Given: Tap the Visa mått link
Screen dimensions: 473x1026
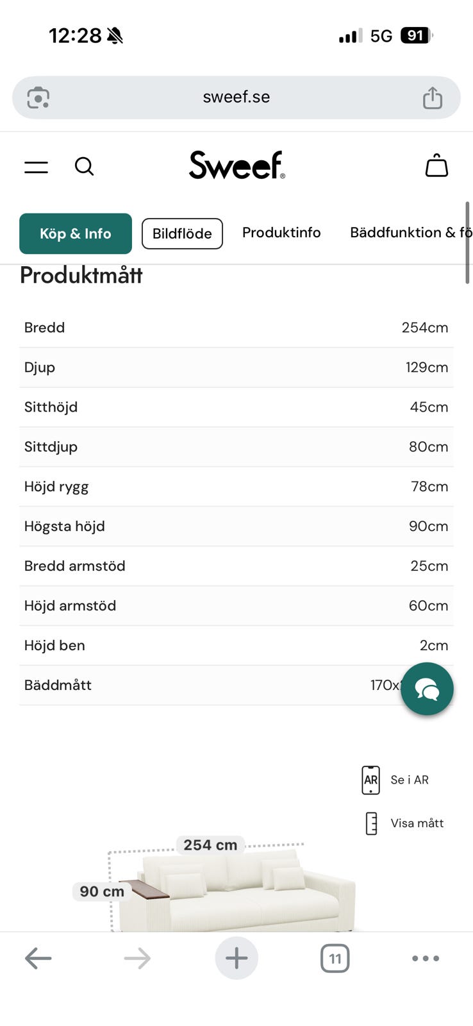Looking at the screenshot, I should (417, 823).
